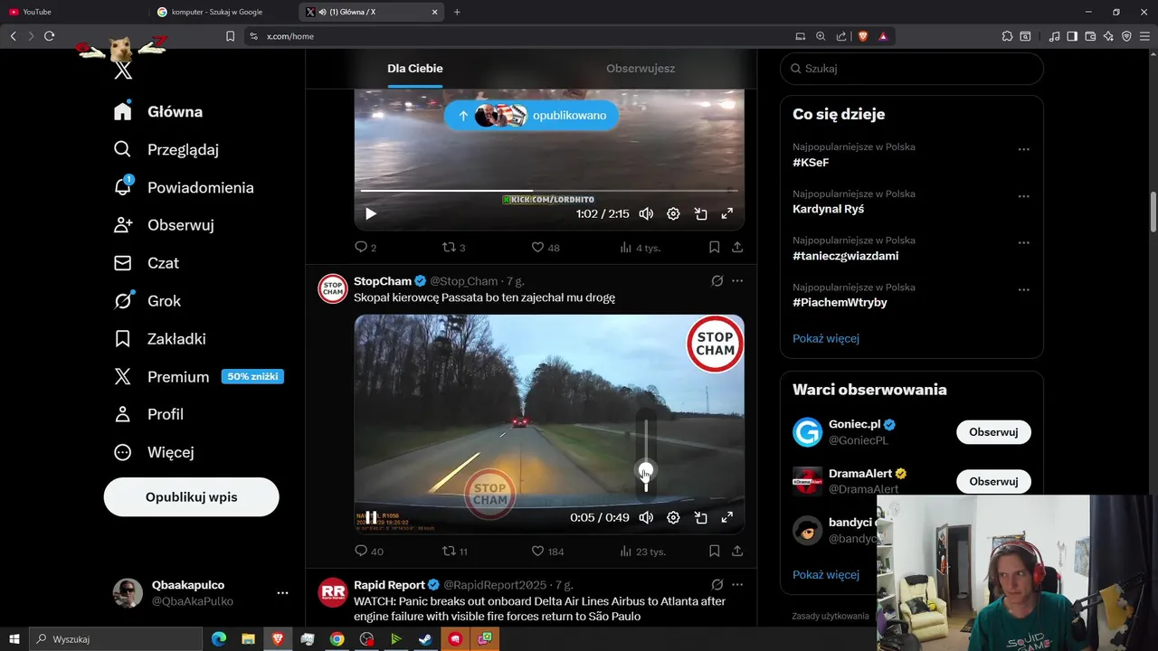Show new posts via opublikowano pill
The height and width of the screenshot is (651, 1158).
point(531,116)
